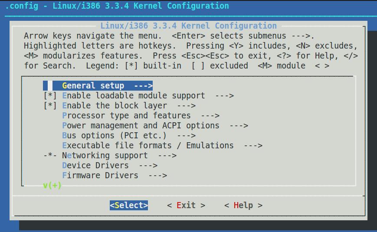Image resolution: width=377 pixels, height=232 pixels.
Task: Expand arrow after Processor type and features
Action: (x=210, y=116)
